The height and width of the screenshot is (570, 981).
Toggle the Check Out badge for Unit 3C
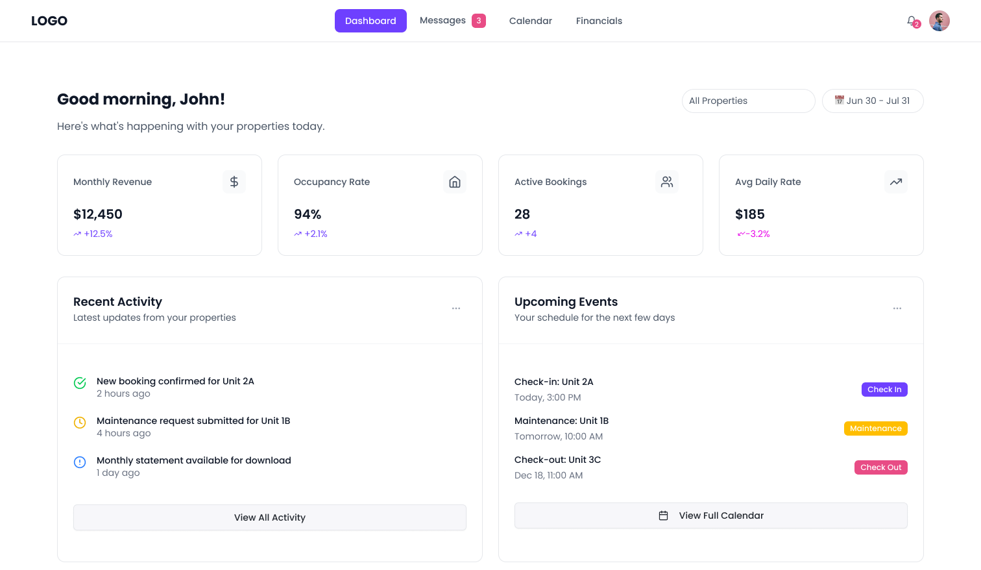coord(880,467)
